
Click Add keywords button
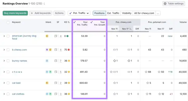click(x=41, y=13)
